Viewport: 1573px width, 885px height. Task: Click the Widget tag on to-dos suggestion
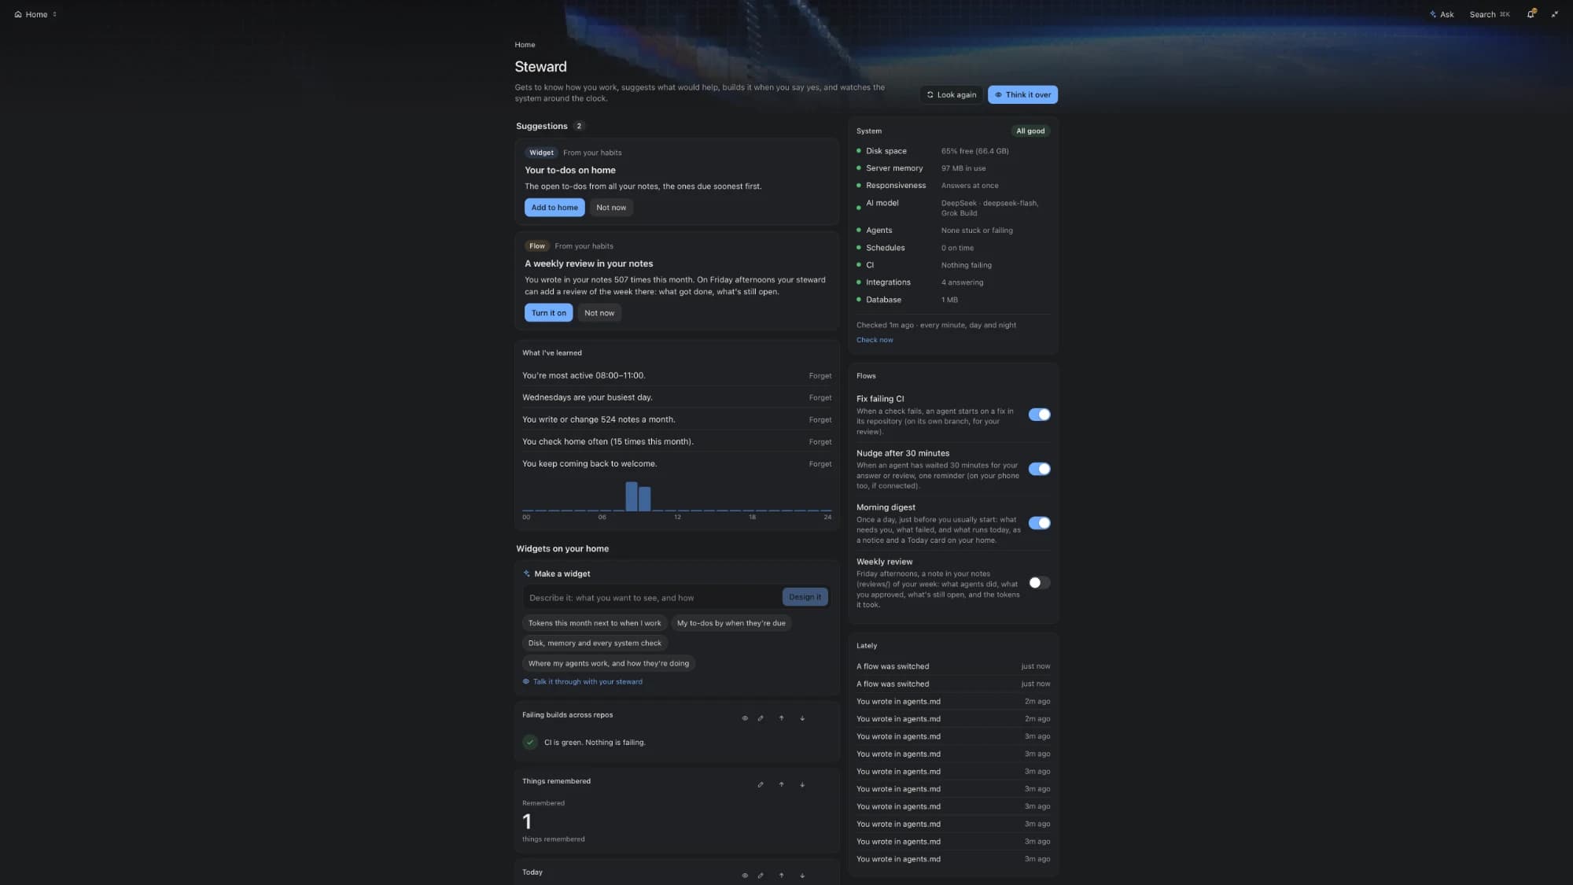point(541,153)
